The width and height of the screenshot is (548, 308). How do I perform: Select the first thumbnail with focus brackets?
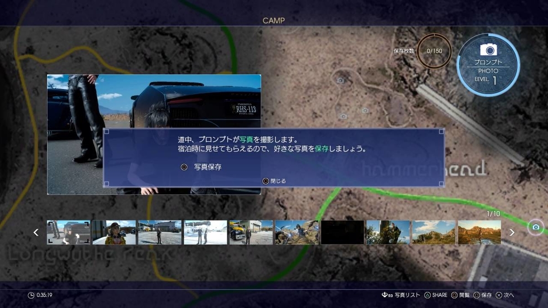pyautogui.click(x=68, y=232)
